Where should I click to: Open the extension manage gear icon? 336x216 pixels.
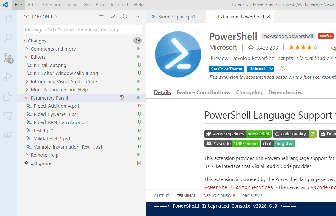point(282,68)
